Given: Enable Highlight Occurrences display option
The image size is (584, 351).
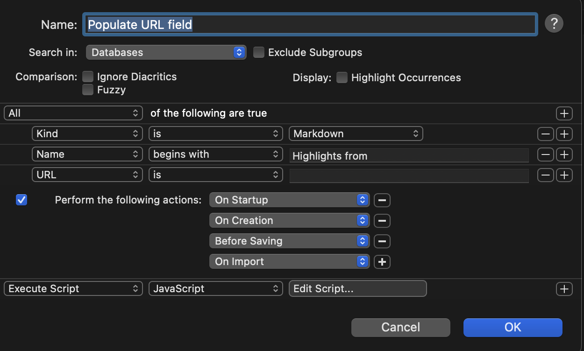Looking at the screenshot, I should pyautogui.click(x=342, y=78).
